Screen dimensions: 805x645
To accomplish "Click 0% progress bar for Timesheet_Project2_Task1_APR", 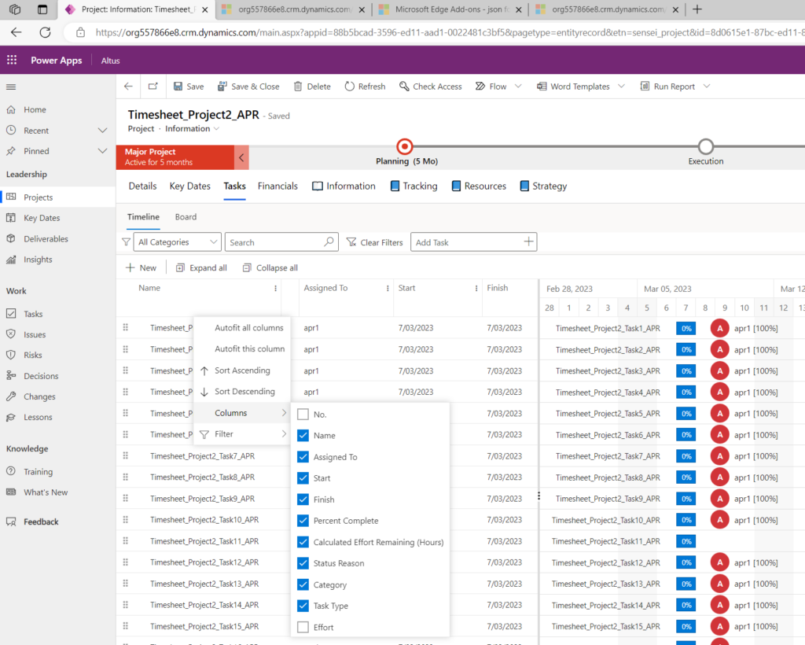I will [686, 328].
